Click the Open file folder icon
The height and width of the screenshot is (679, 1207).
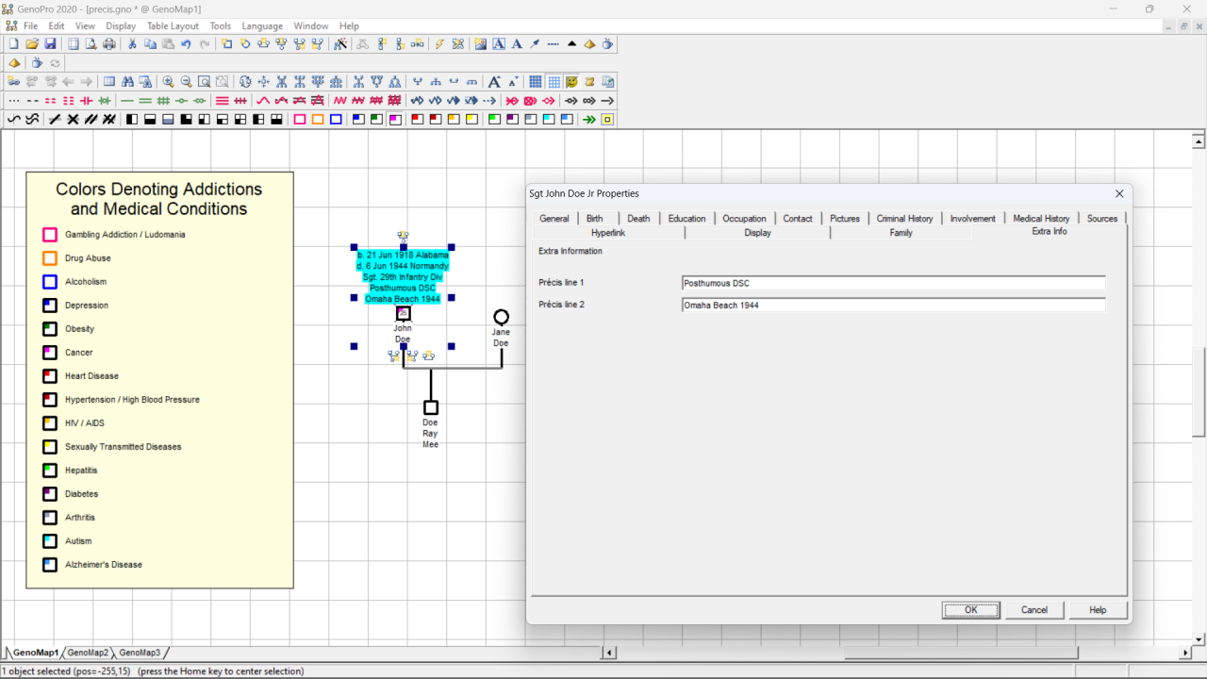pos(32,43)
